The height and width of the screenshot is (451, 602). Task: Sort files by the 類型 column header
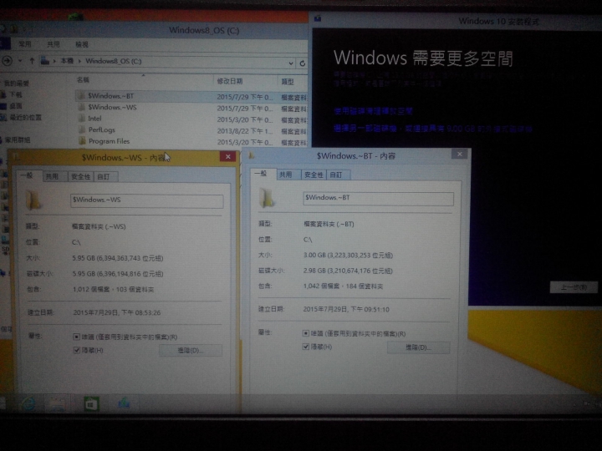(x=288, y=81)
